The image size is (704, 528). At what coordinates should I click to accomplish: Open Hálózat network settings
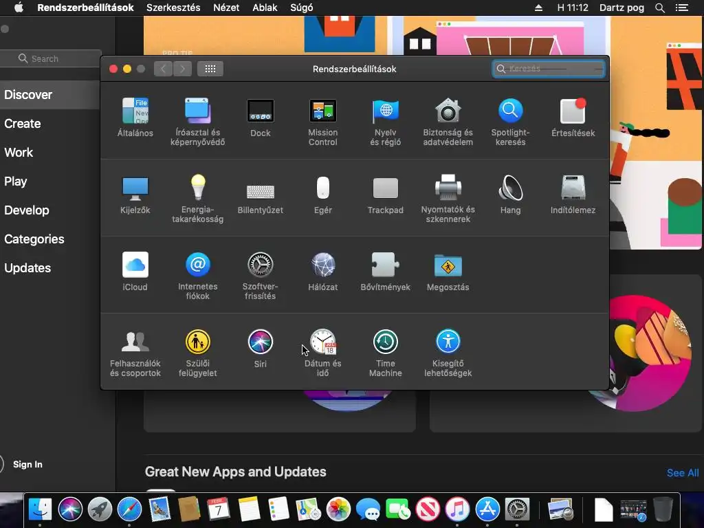tap(323, 271)
